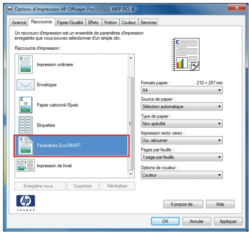This screenshot has height=232, width=249.
Task: Select the Papier cartonné/Epais text
Action: coord(57,105)
